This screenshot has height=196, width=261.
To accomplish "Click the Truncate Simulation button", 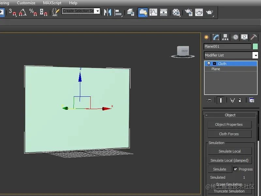I will (229, 191).
